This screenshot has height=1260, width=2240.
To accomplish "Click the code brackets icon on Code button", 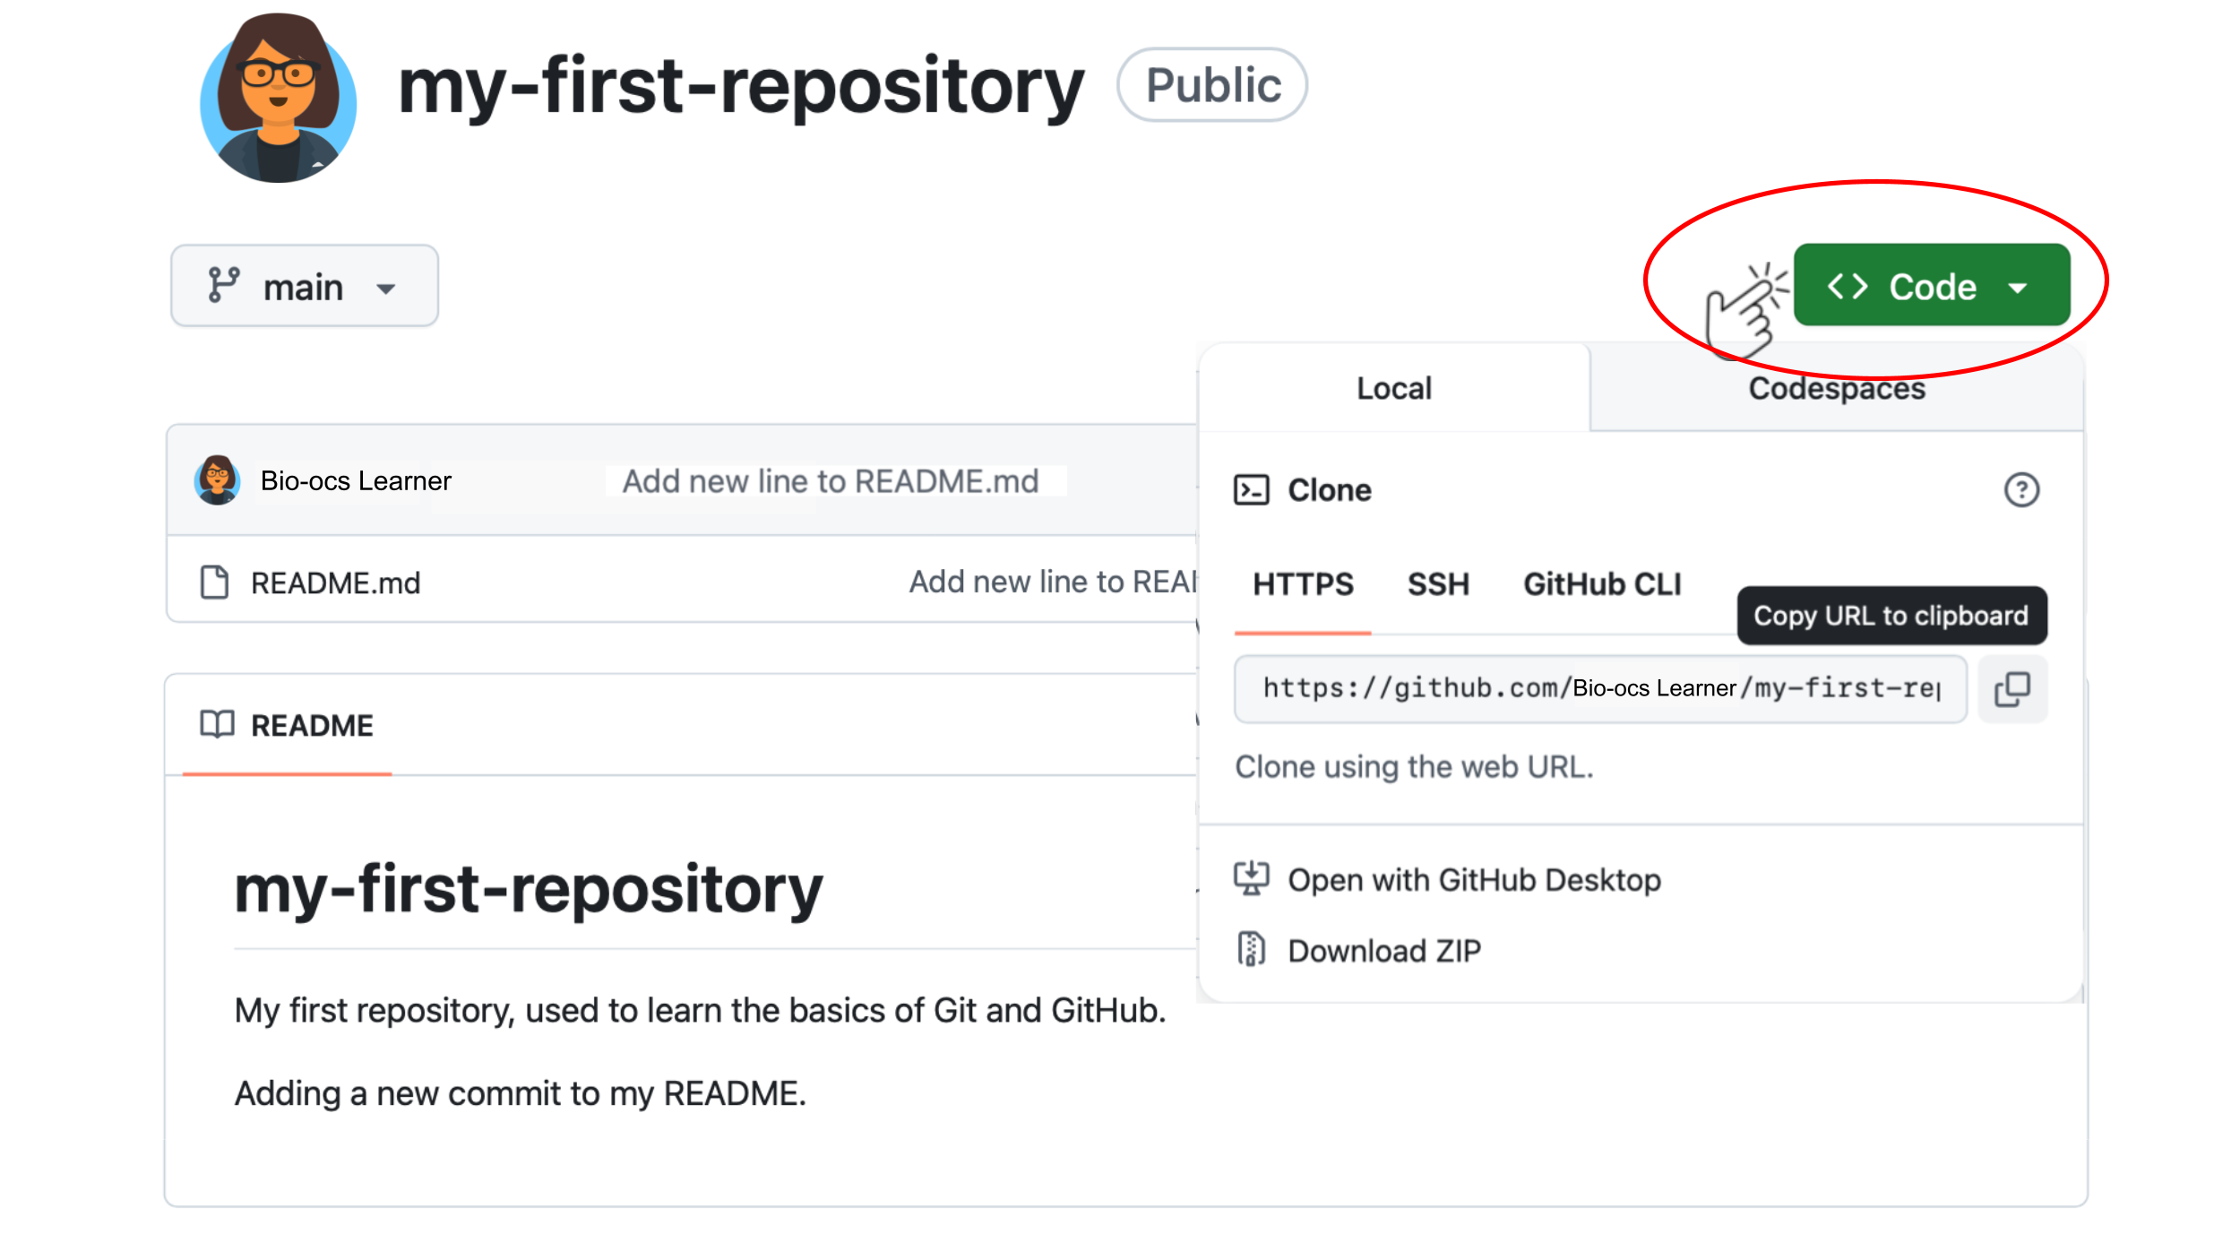I will pos(1848,286).
